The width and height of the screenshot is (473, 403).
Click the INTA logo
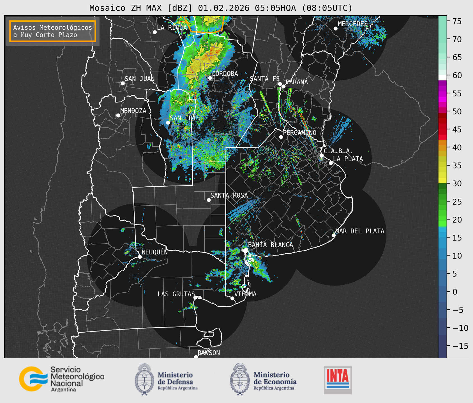pos(338,380)
